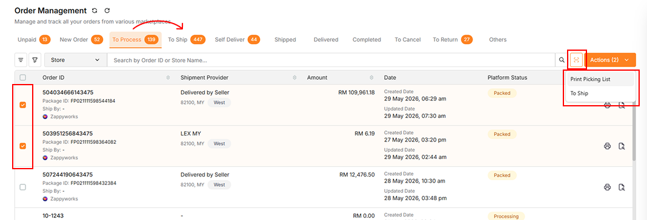Toggle the select-all header checkbox

[x=22, y=77]
